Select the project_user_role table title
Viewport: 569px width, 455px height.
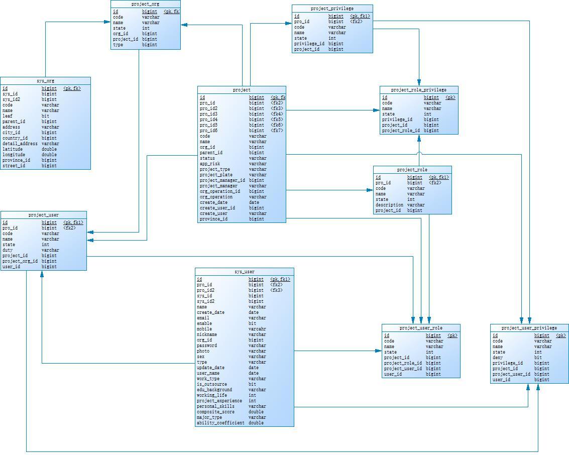(420, 328)
